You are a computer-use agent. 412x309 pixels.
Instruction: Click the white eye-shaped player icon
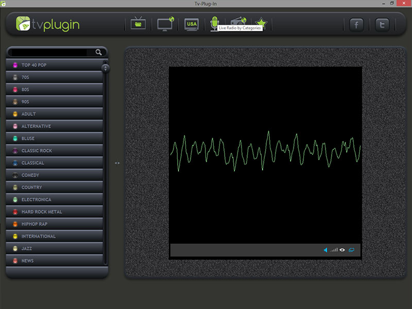(x=342, y=250)
